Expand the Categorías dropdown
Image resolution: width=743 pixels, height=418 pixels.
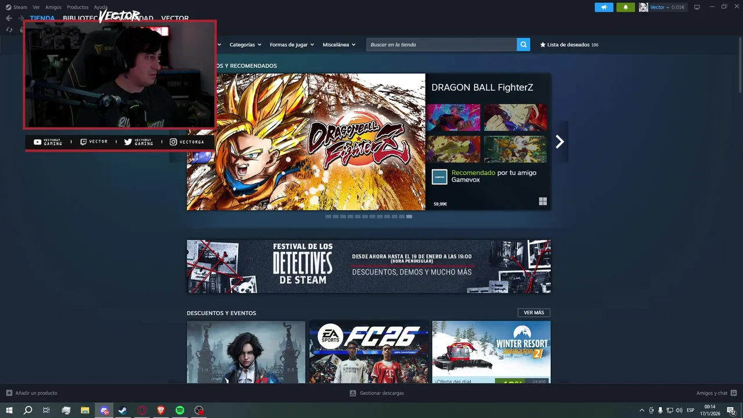(x=245, y=45)
